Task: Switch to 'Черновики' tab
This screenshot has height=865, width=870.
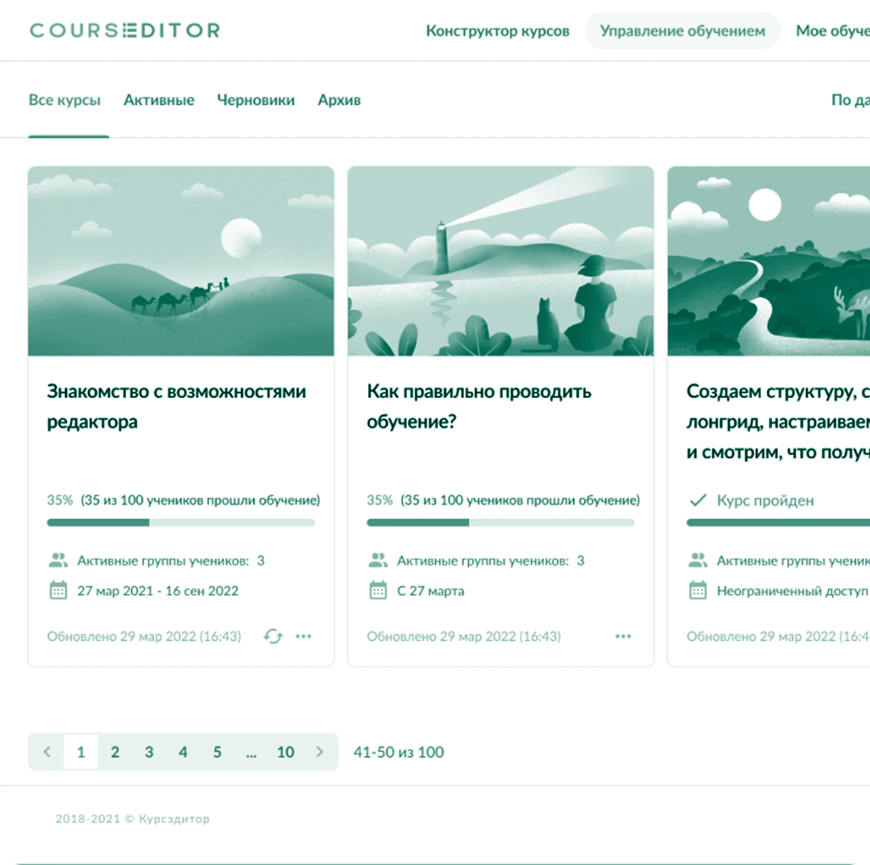Action: [x=256, y=100]
